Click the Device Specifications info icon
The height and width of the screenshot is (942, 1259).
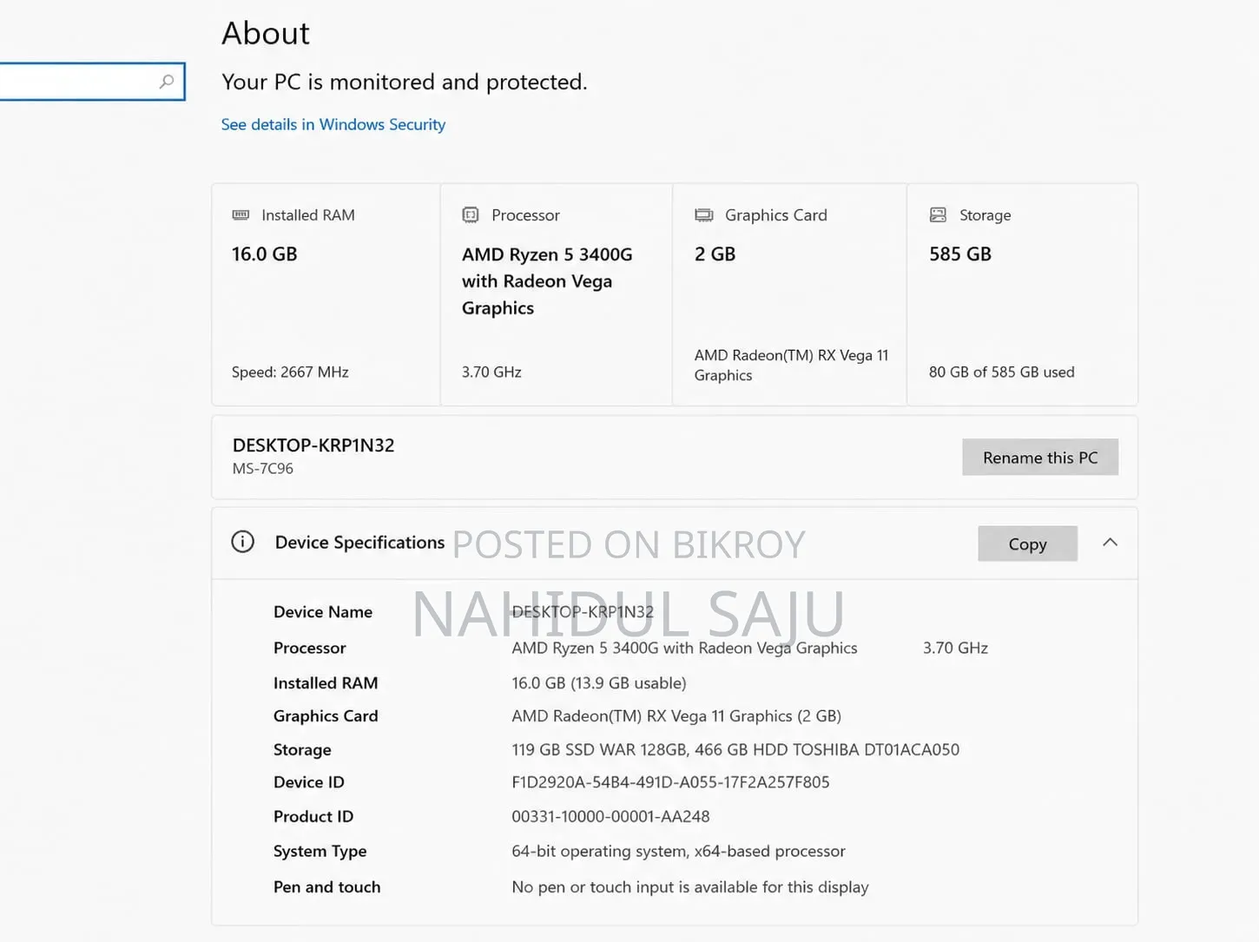point(243,543)
